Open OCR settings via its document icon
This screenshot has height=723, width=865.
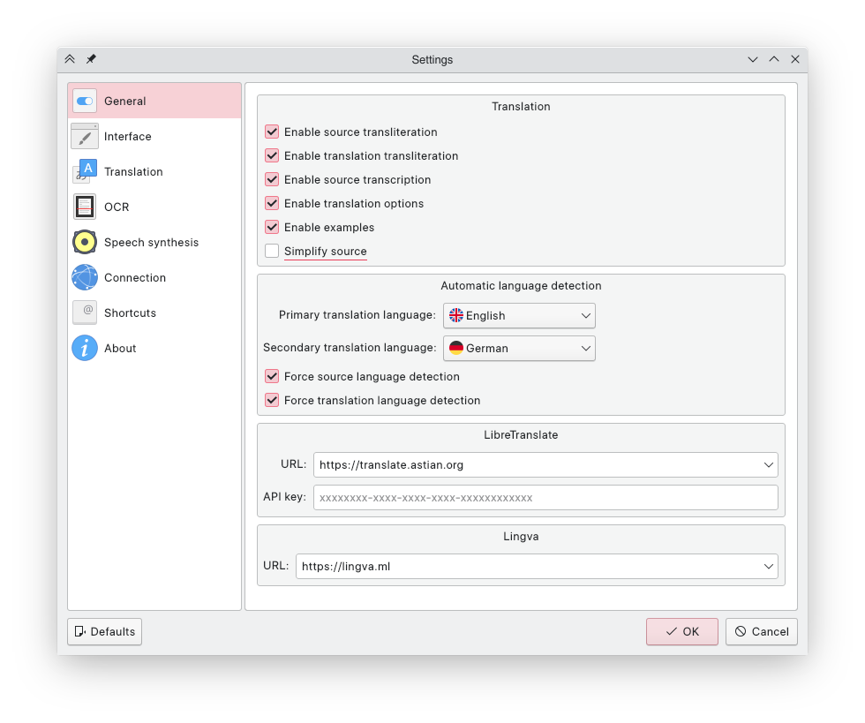(x=84, y=207)
